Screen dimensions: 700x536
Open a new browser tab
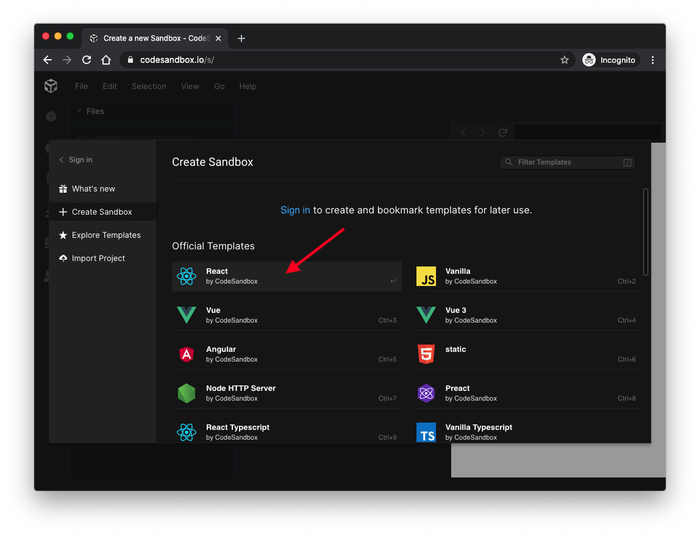point(241,38)
